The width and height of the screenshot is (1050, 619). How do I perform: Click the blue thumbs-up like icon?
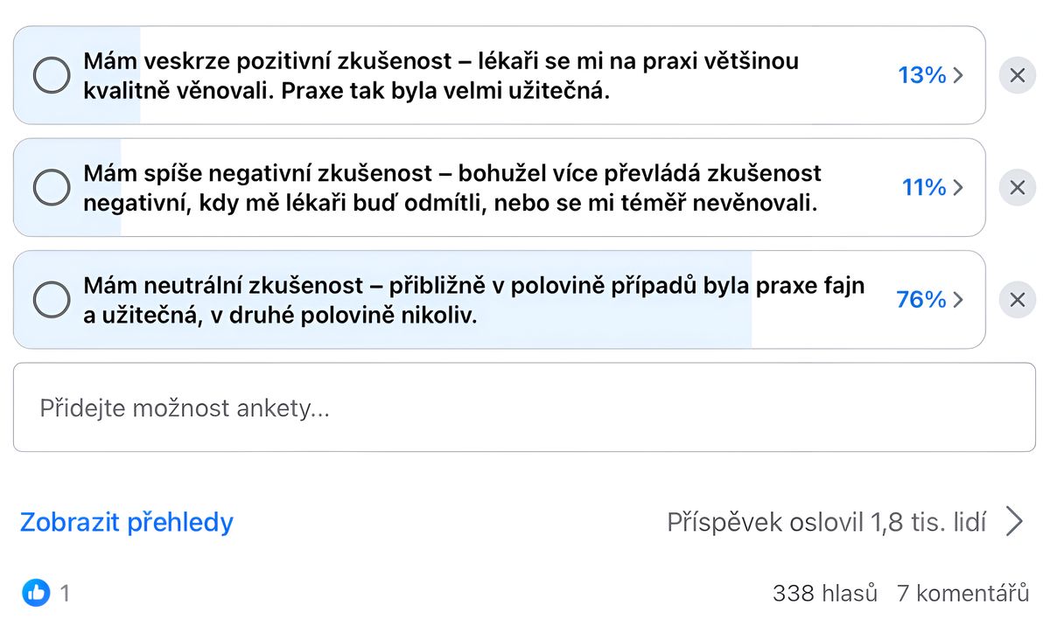click(36, 593)
